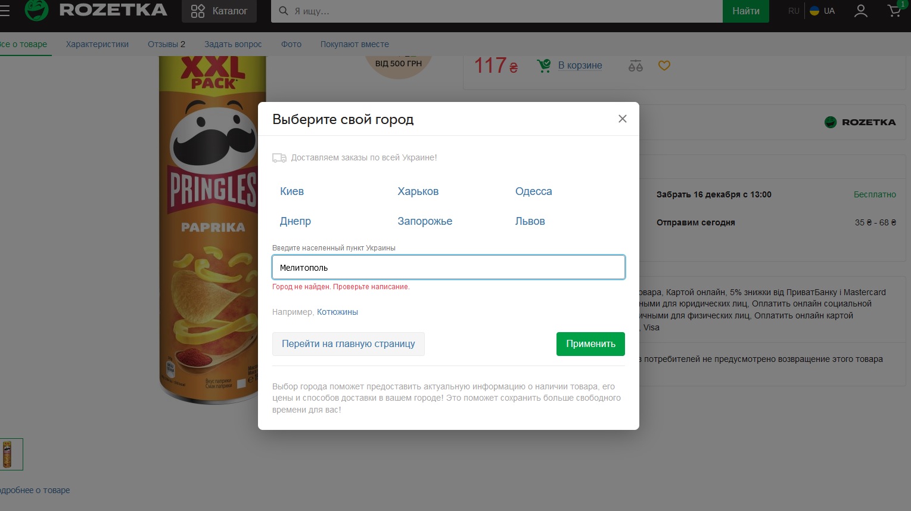Image resolution: width=911 pixels, height=511 pixels.
Task: Click the "Забрать 16 декабря с 13:00" text
Action: point(714,194)
